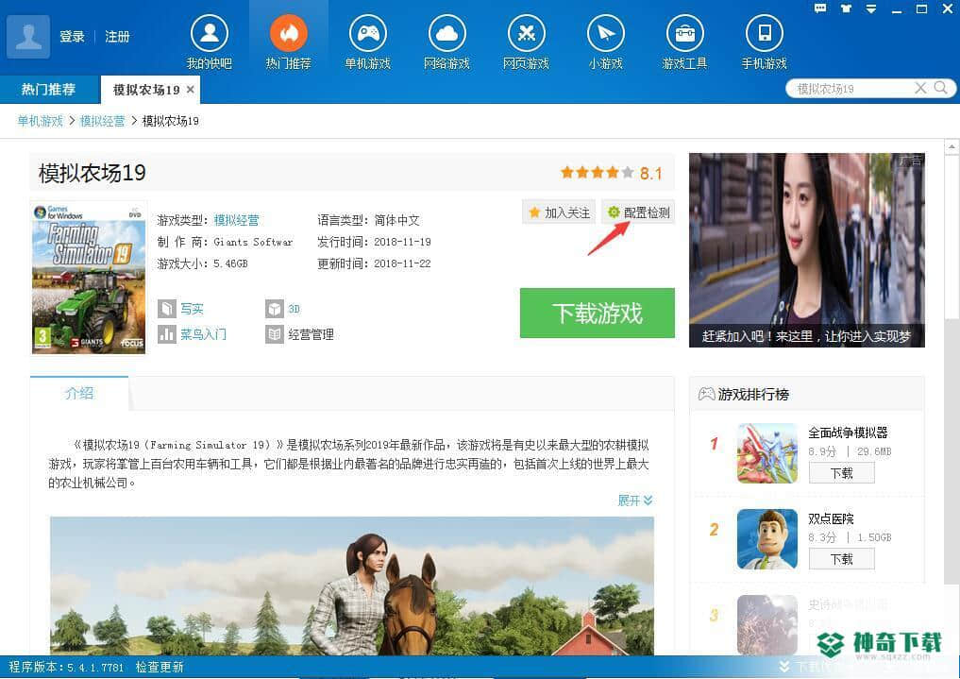Viewport: 960px width, 679px height.
Task: Open 双点医院 game thumbnail
Action: click(767, 539)
